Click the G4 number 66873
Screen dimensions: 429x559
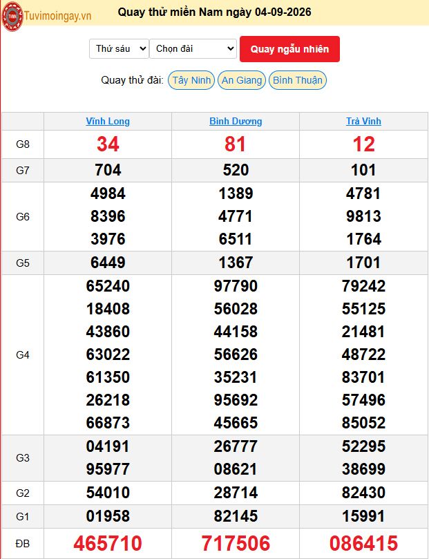tap(108, 423)
